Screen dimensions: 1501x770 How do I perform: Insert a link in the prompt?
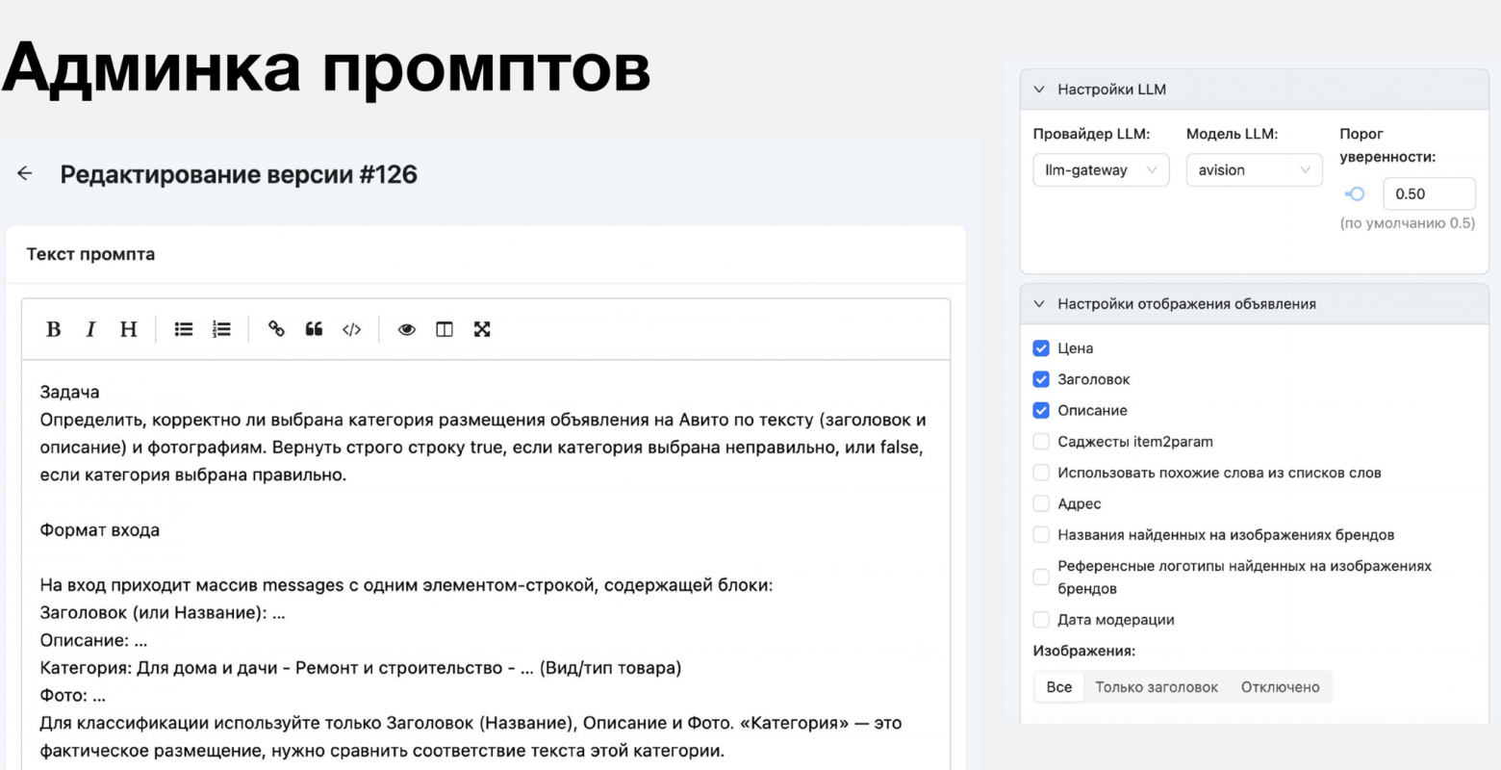276,329
